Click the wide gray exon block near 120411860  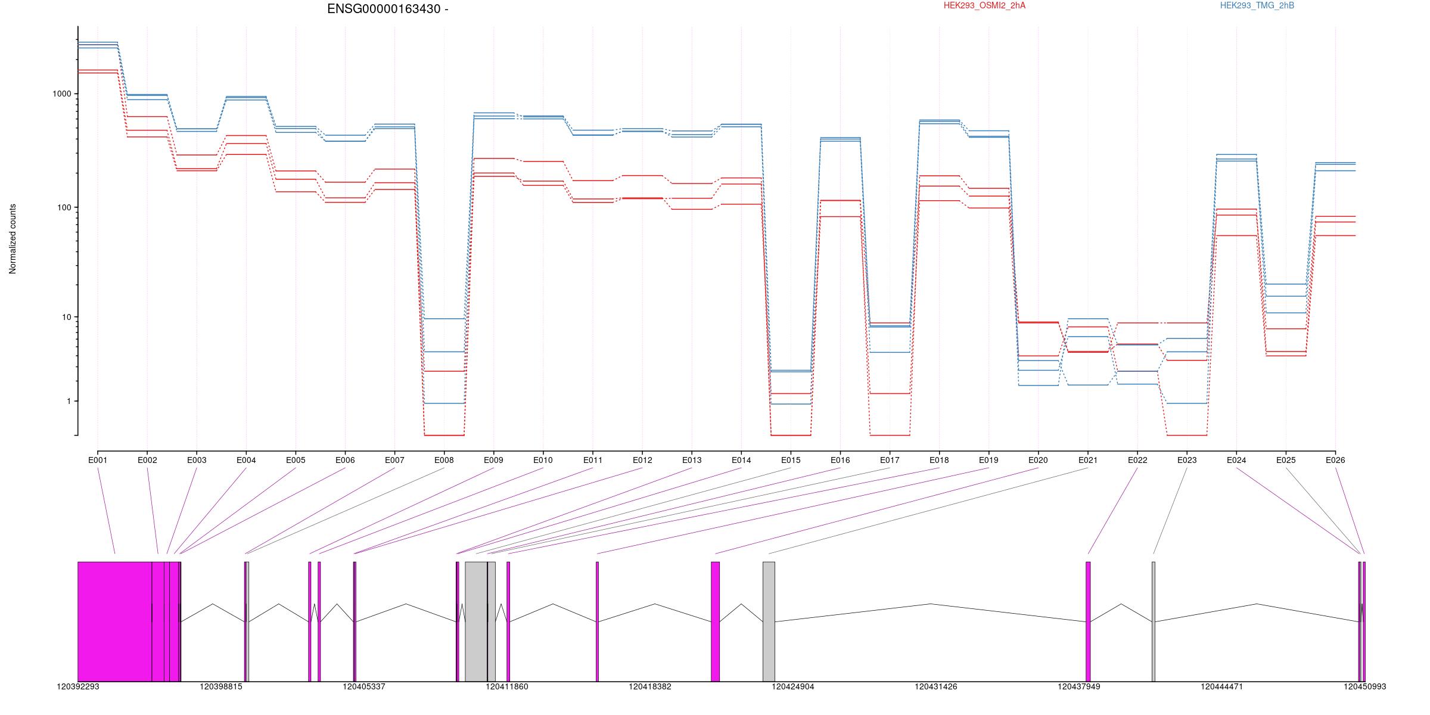click(x=477, y=621)
